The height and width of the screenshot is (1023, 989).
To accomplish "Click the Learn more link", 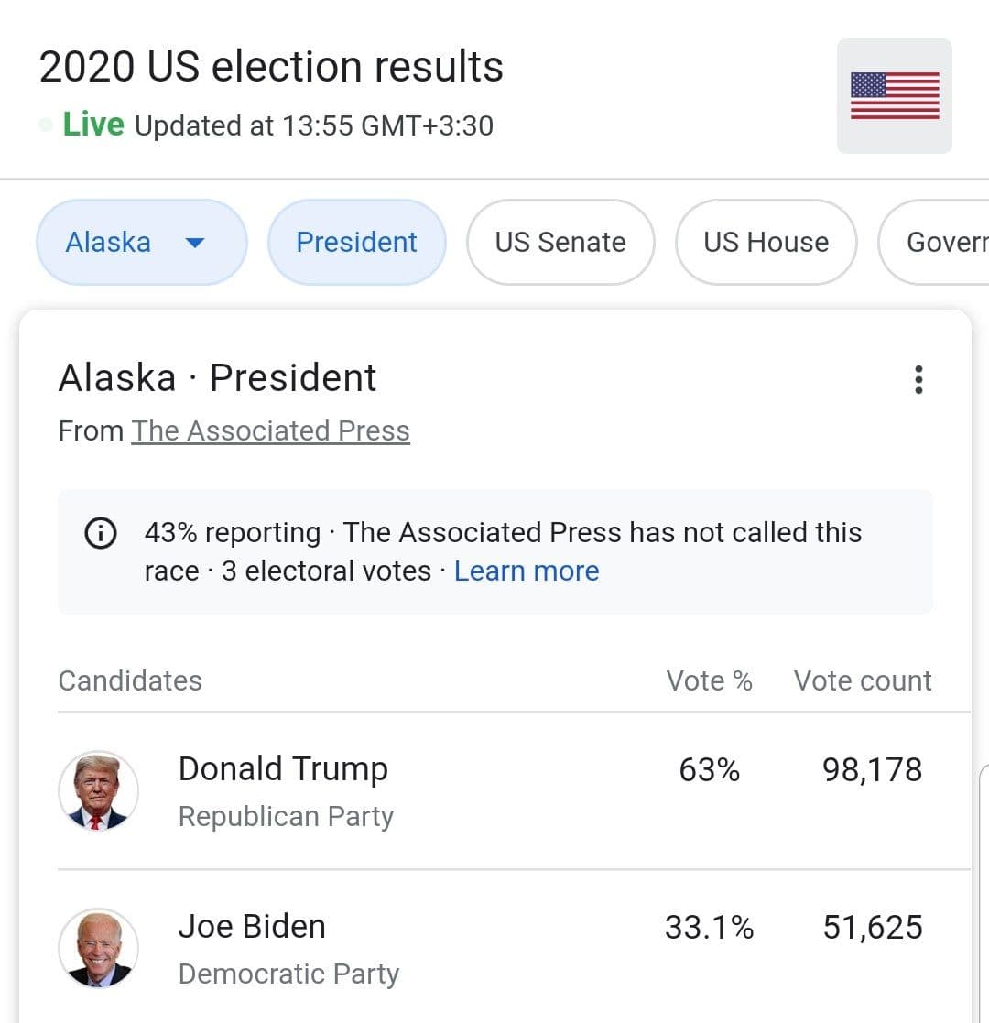I will (x=527, y=571).
